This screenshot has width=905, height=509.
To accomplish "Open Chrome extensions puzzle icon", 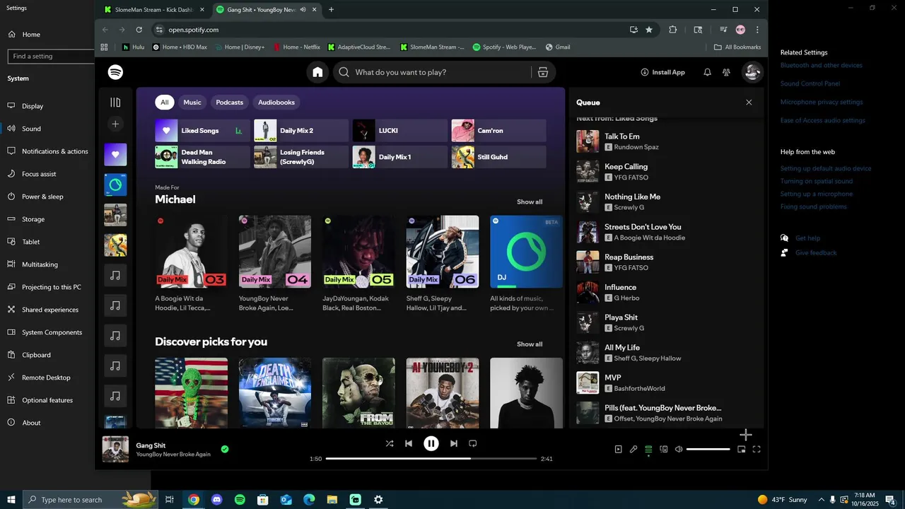I will click(672, 30).
